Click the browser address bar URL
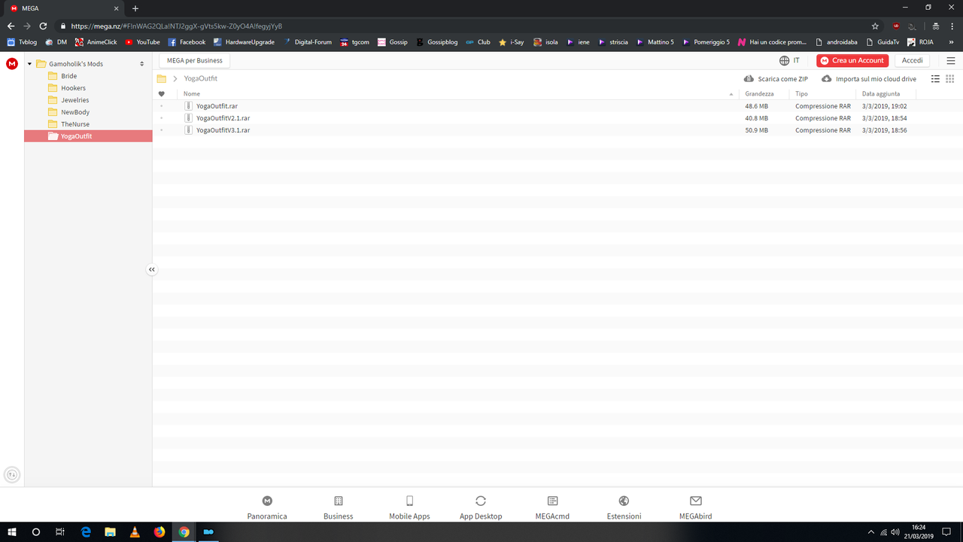Image resolution: width=963 pixels, height=542 pixels. (177, 26)
